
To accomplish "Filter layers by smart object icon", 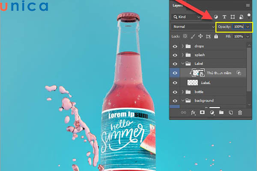I will [241, 17].
